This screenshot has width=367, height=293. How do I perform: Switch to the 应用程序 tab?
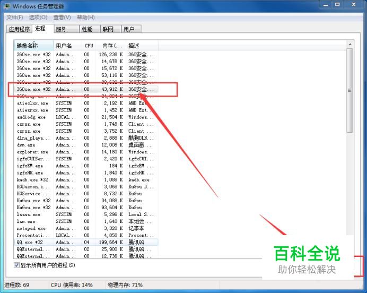pyautogui.click(x=19, y=29)
